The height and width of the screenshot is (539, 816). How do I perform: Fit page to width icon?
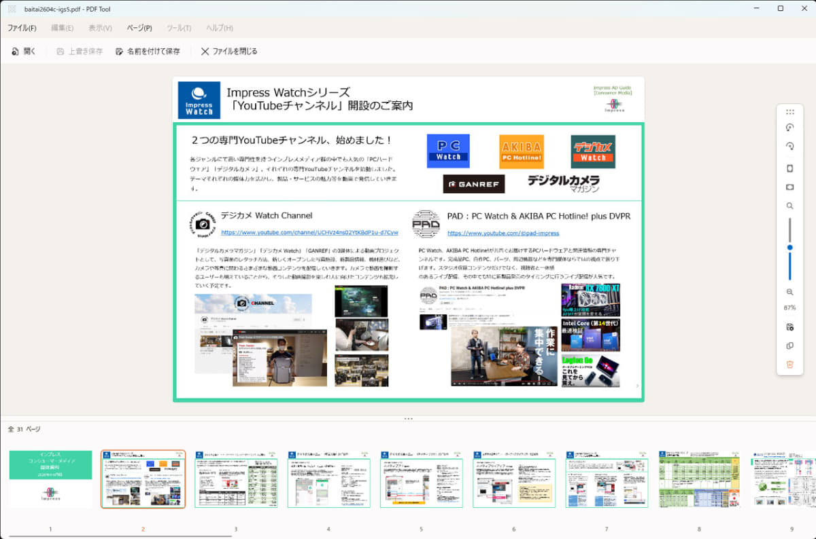[789, 187]
